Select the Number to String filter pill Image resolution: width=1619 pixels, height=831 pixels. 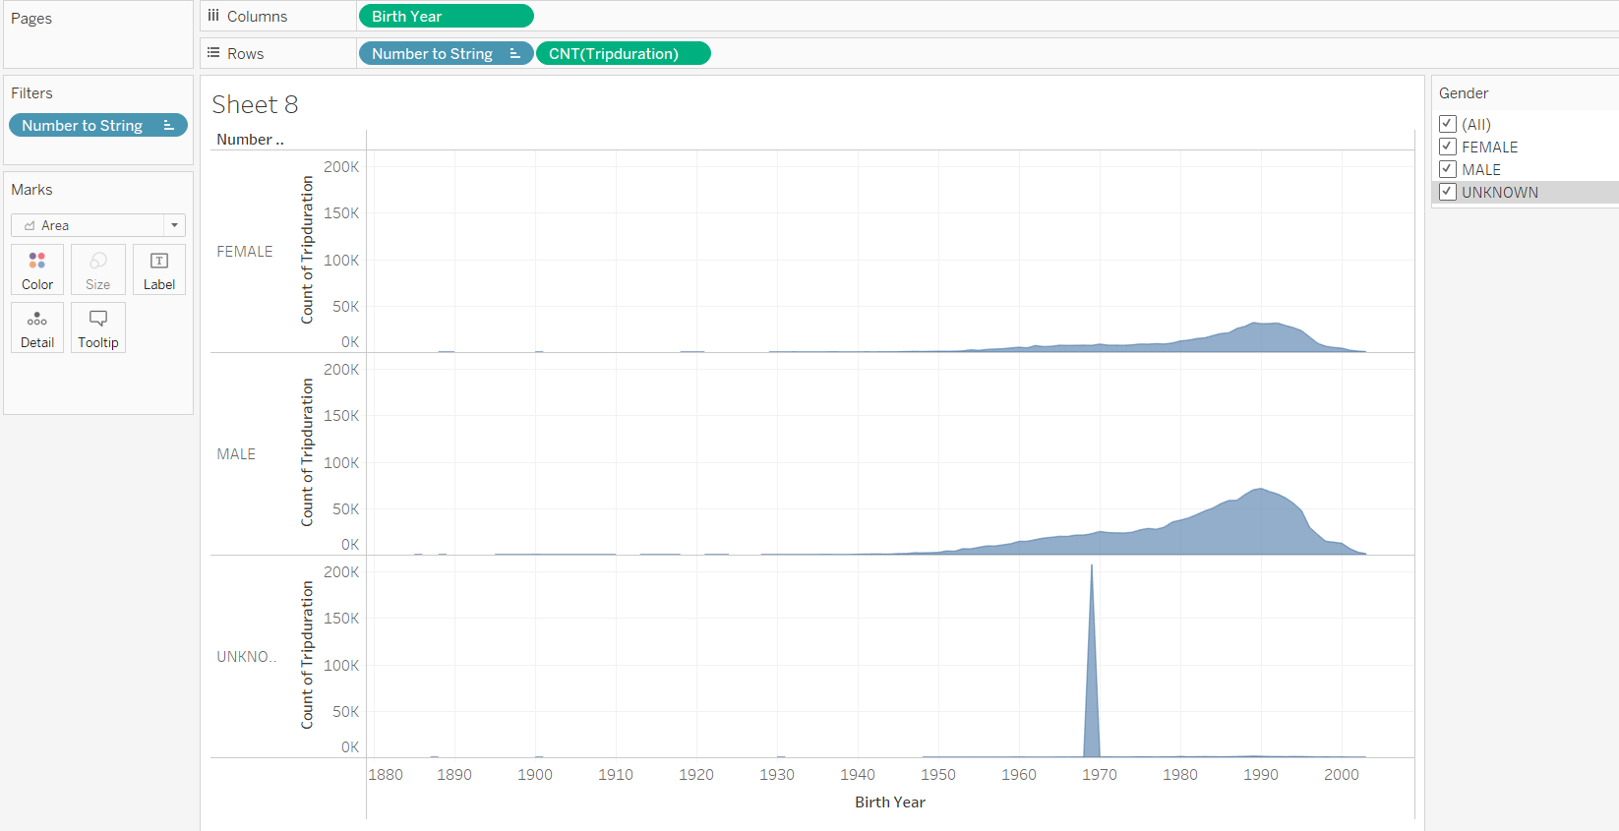[98, 125]
